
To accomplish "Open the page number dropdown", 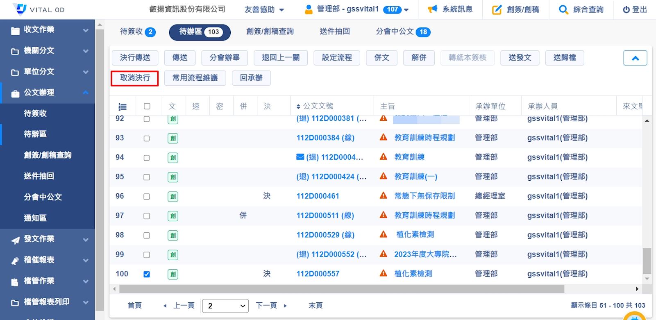I will [x=225, y=306].
